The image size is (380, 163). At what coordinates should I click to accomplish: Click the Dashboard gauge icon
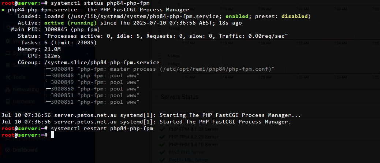click(8, 150)
